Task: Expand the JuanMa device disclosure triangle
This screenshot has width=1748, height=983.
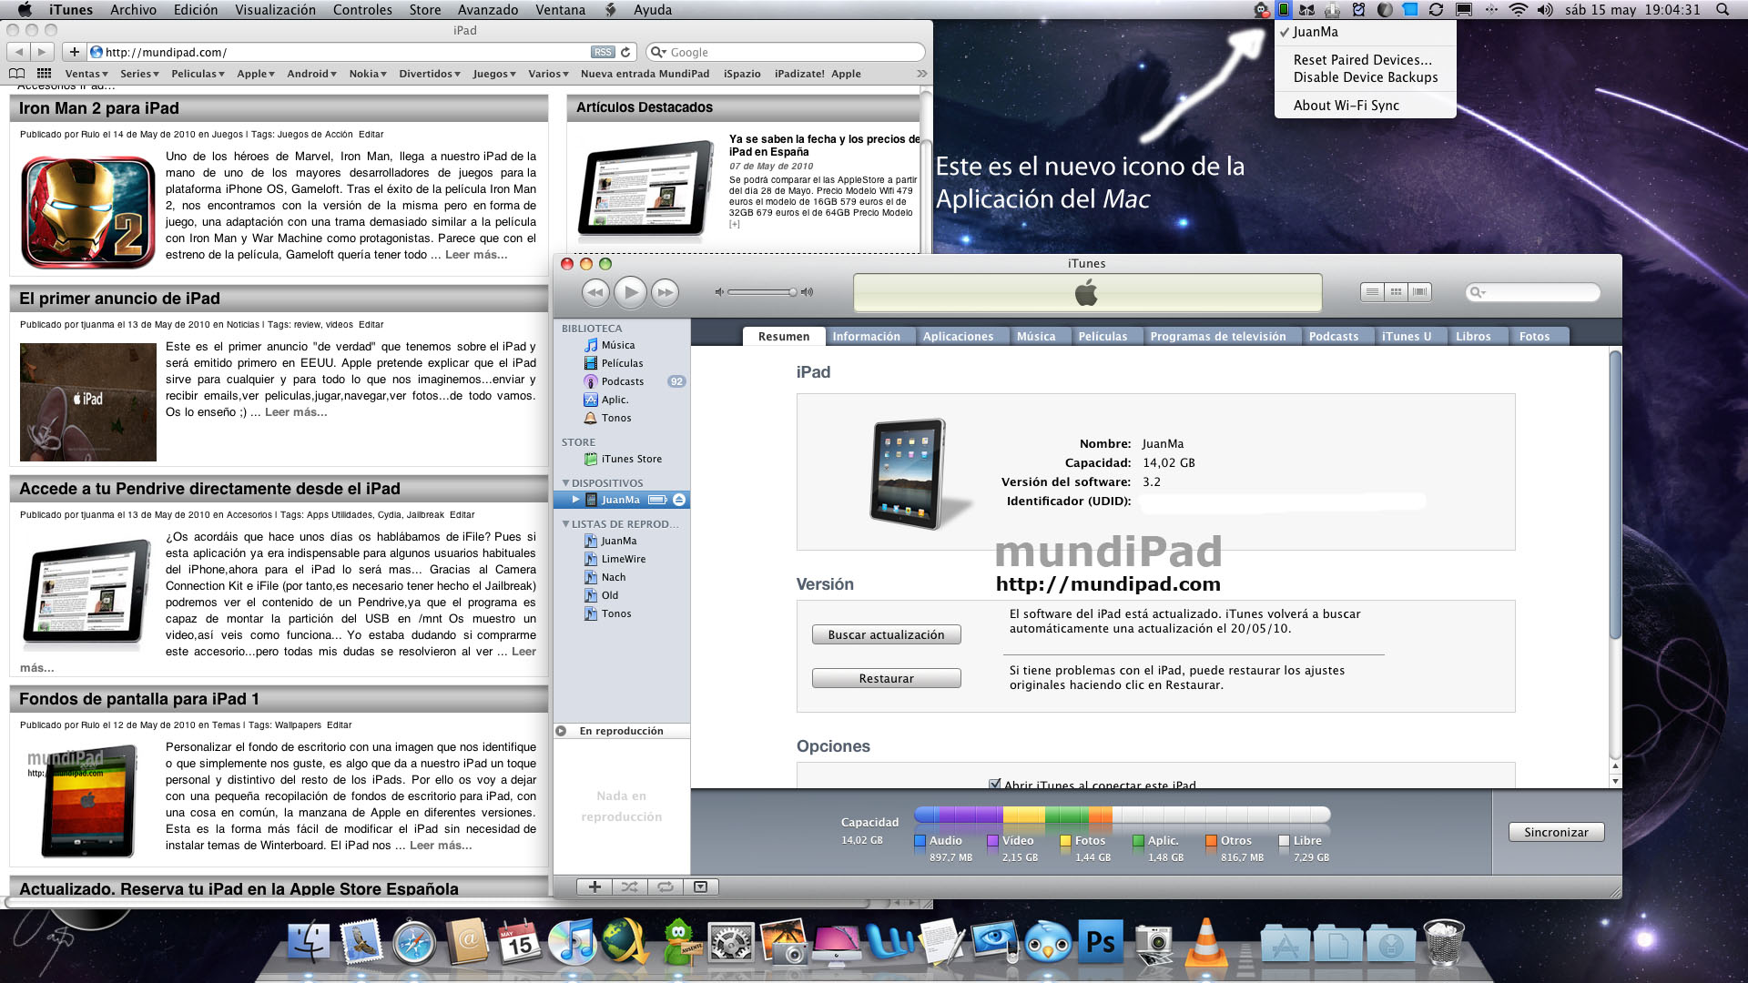Action: point(575,500)
